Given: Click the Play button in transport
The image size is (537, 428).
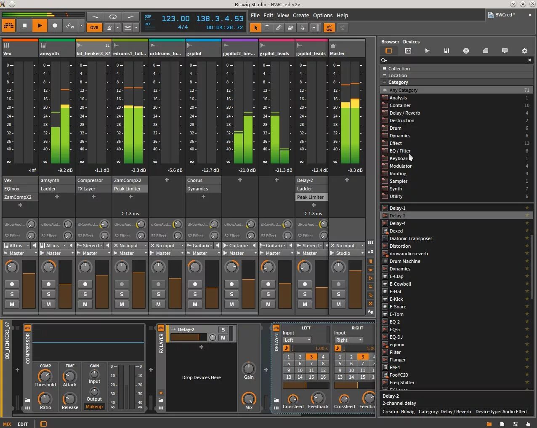Looking at the screenshot, I should pyautogui.click(x=40, y=26).
